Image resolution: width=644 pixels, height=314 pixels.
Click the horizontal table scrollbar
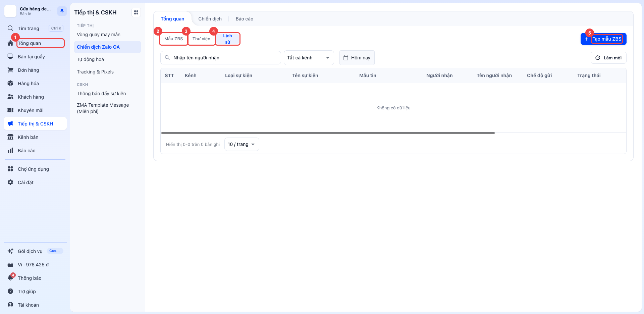[x=328, y=133]
